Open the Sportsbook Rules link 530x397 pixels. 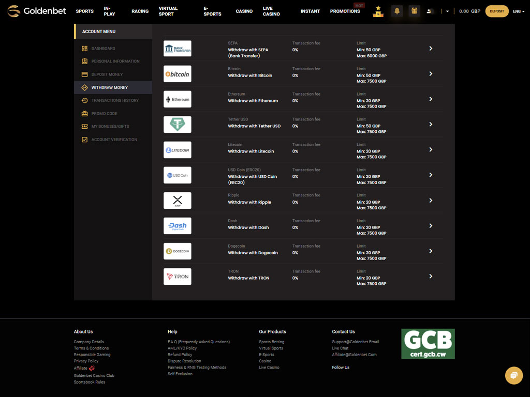tap(90, 382)
